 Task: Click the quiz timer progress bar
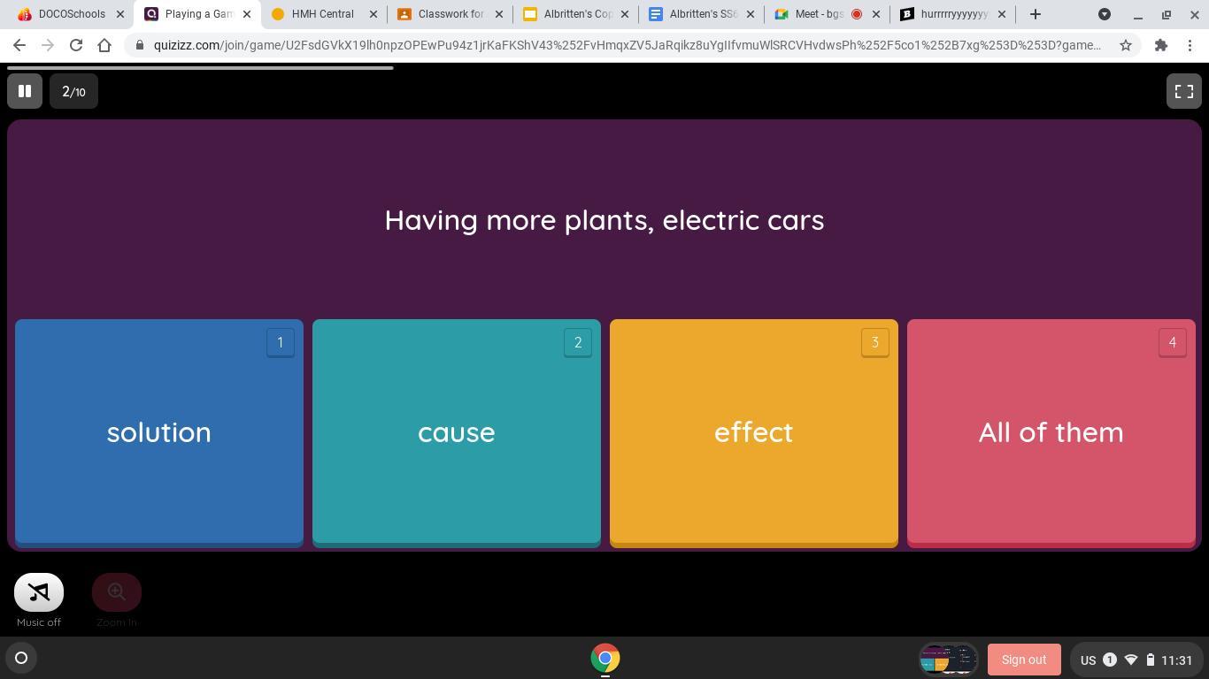point(200,67)
